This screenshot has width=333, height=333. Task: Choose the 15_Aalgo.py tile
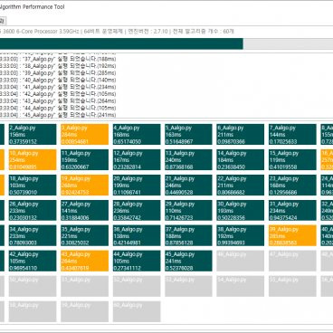292,160
